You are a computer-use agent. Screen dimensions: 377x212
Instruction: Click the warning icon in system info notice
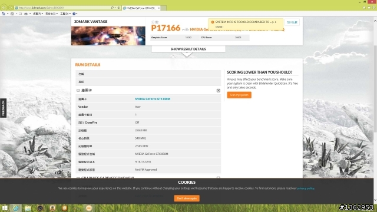coord(213,22)
